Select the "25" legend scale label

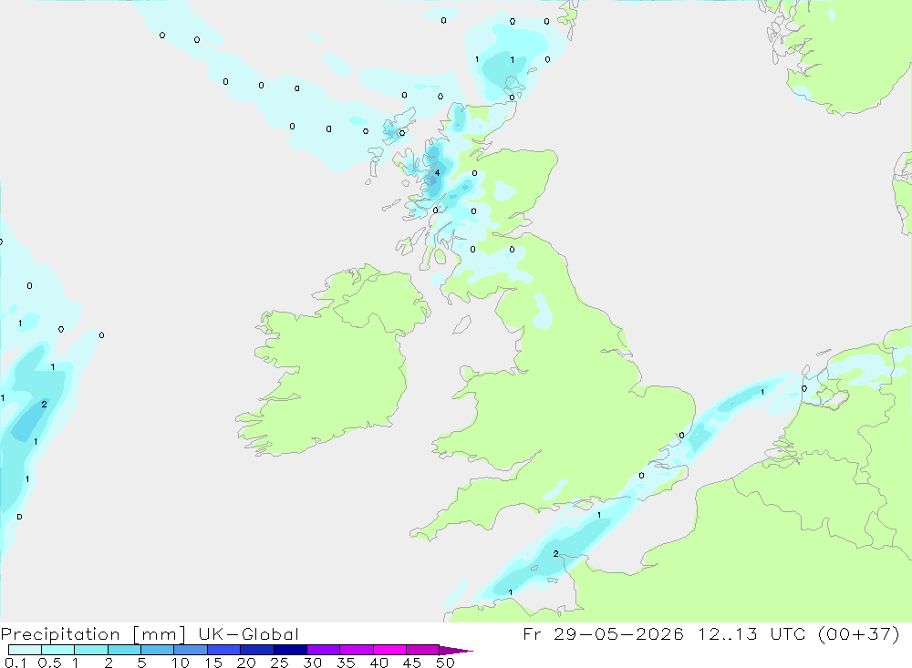coord(279,663)
